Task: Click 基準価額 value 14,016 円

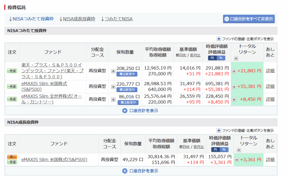Action: coord(190,68)
